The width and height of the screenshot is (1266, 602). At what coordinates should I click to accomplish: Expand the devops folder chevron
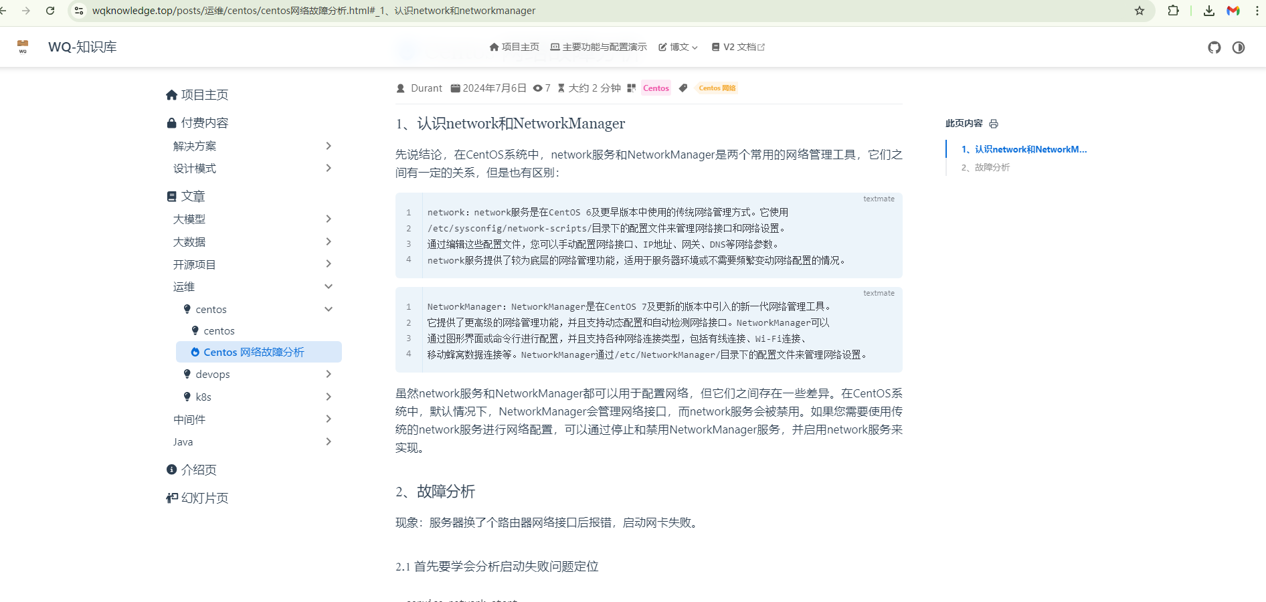(329, 374)
